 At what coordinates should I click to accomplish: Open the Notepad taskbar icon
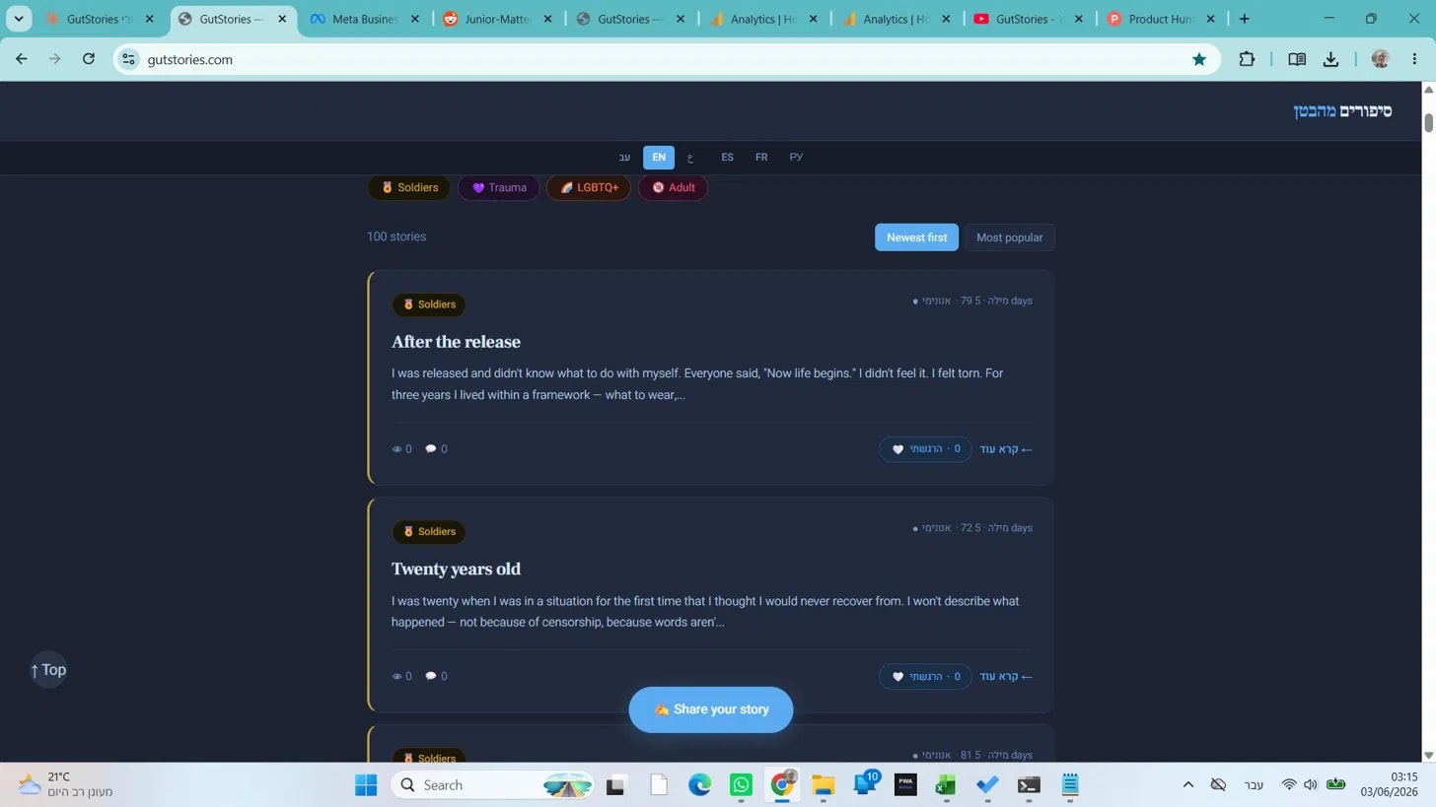coord(1070,785)
